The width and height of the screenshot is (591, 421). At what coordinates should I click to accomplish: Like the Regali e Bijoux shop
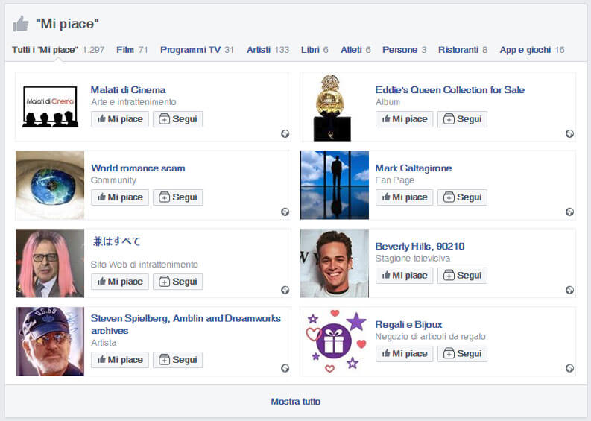click(405, 353)
